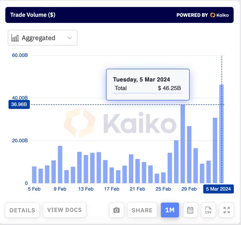Click the 5 Mar 2024 date marker
Viewport: 241px width, 225px height.
(218, 189)
